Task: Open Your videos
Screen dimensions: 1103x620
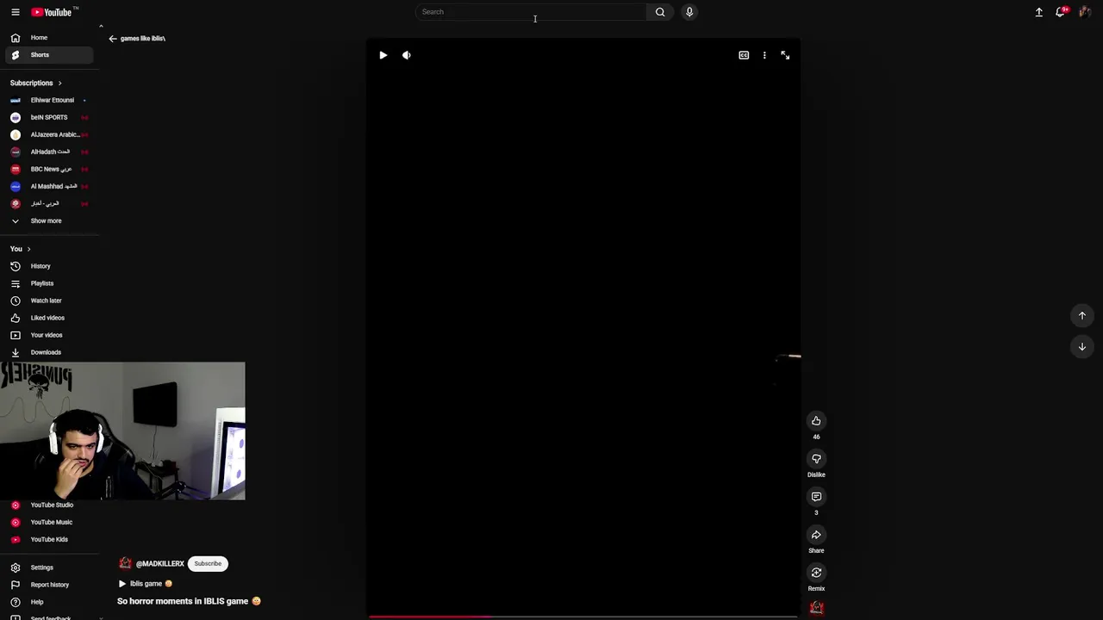Action: (x=48, y=335)
